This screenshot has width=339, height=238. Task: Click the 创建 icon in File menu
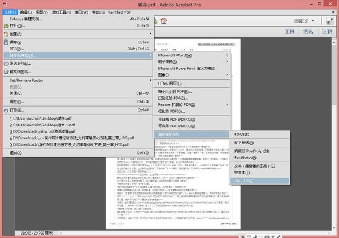coord(6,33)
